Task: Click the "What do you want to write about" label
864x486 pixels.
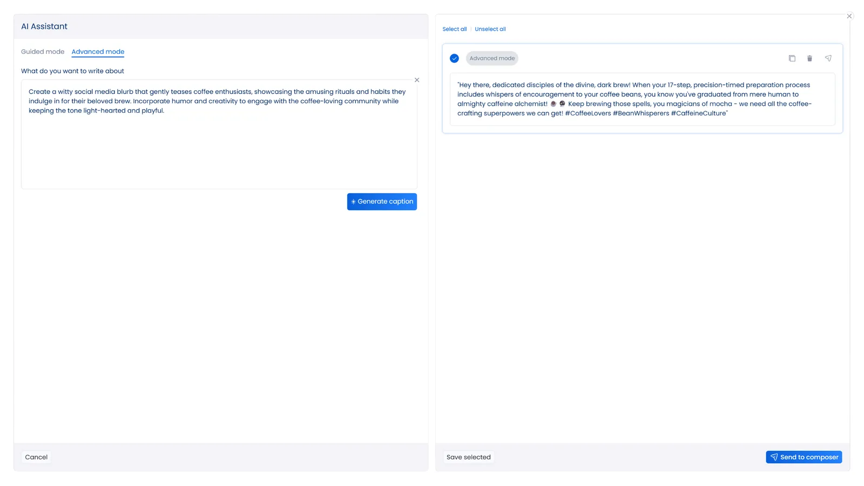Action: tap(72, 71)
